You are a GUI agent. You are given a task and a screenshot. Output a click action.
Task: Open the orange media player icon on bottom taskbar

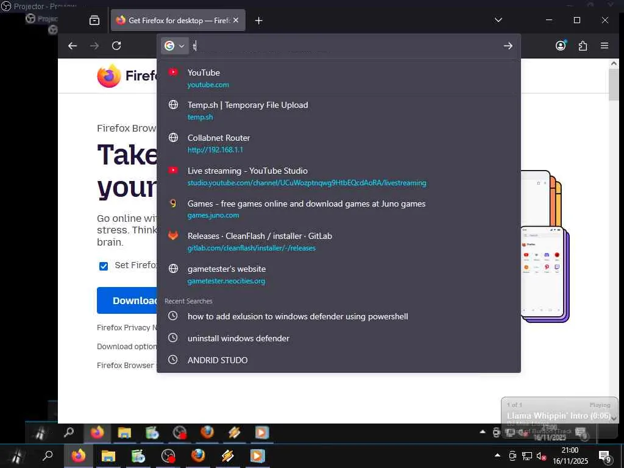coord(257,456)
